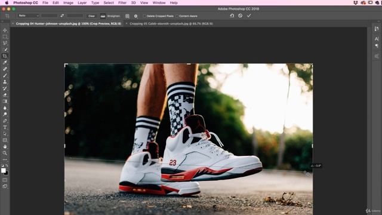The image size is (382, 215).
Task: Open crop overlay grid options
Action: tap(127, 16)
